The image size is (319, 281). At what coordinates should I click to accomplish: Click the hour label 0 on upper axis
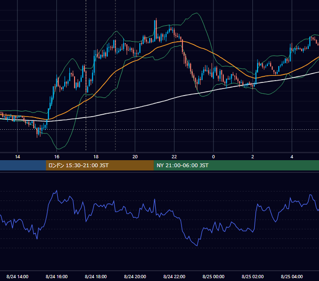pos(213,156)
